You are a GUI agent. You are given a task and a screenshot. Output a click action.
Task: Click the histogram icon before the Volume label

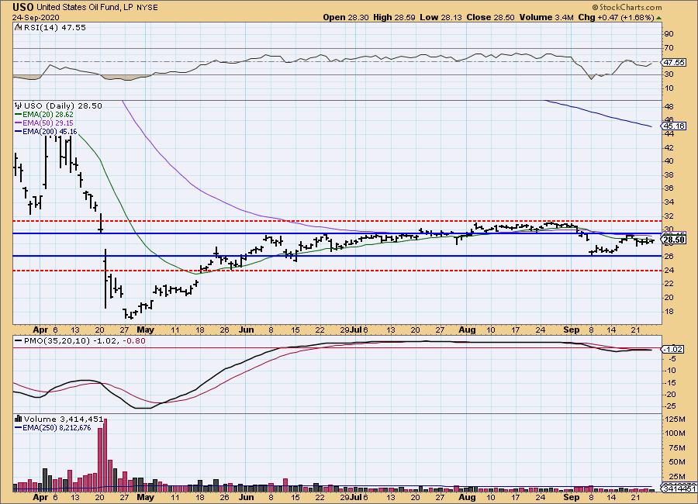pos(19,419)
